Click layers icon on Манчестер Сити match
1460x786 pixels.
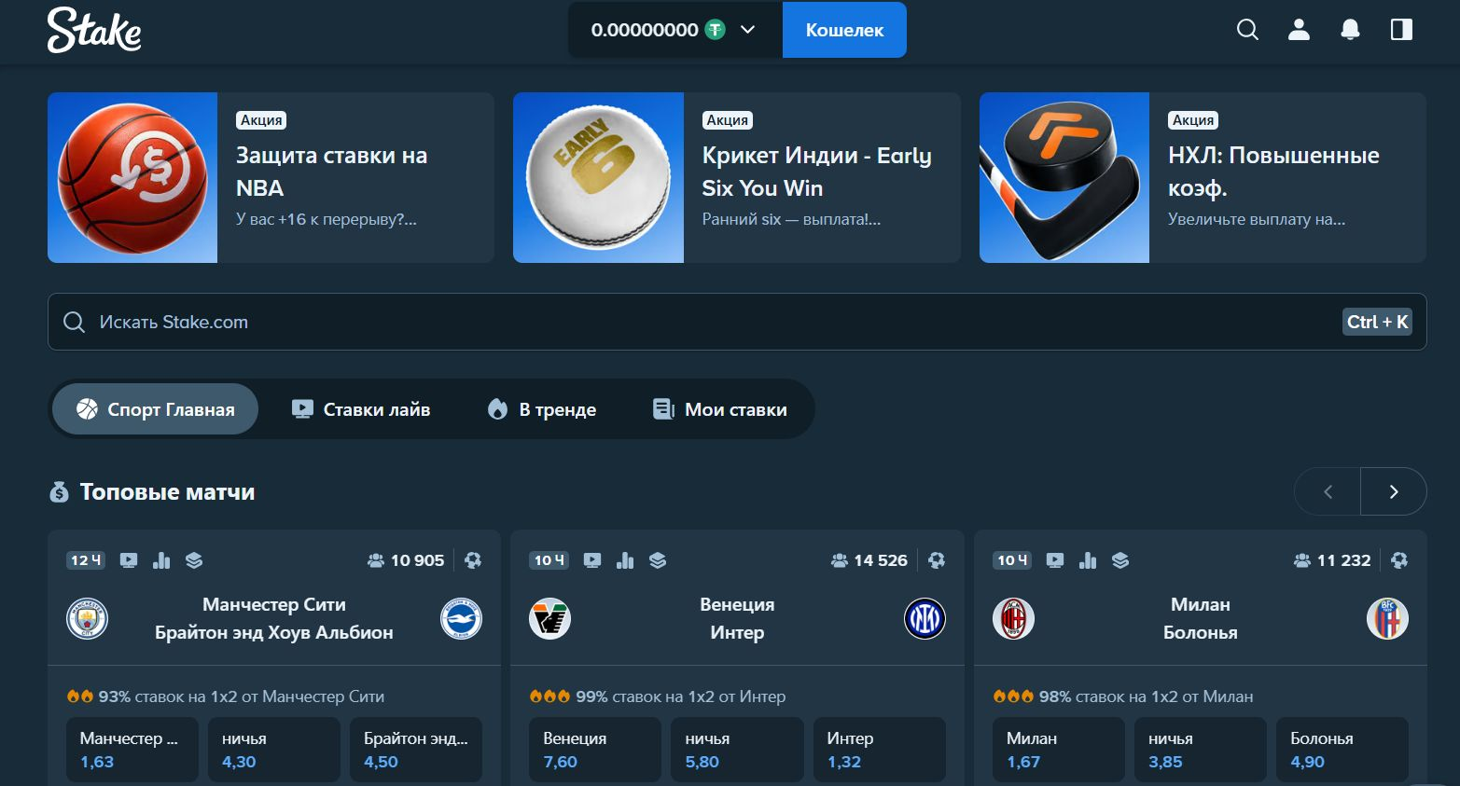tap(194, 560)
